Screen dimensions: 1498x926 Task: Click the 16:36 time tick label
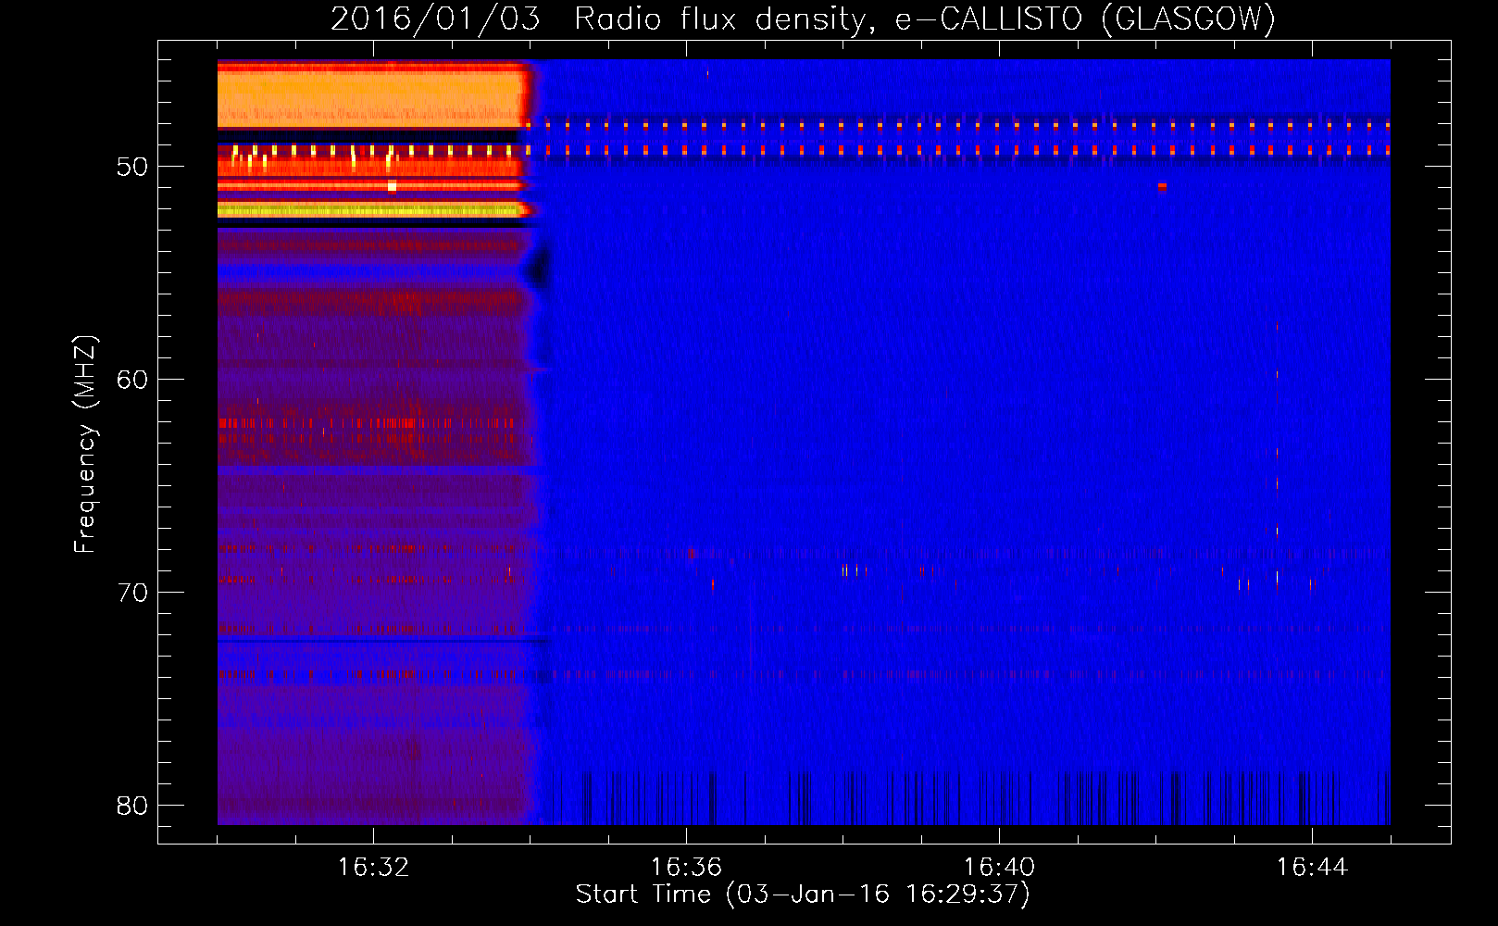click(686, 868)
